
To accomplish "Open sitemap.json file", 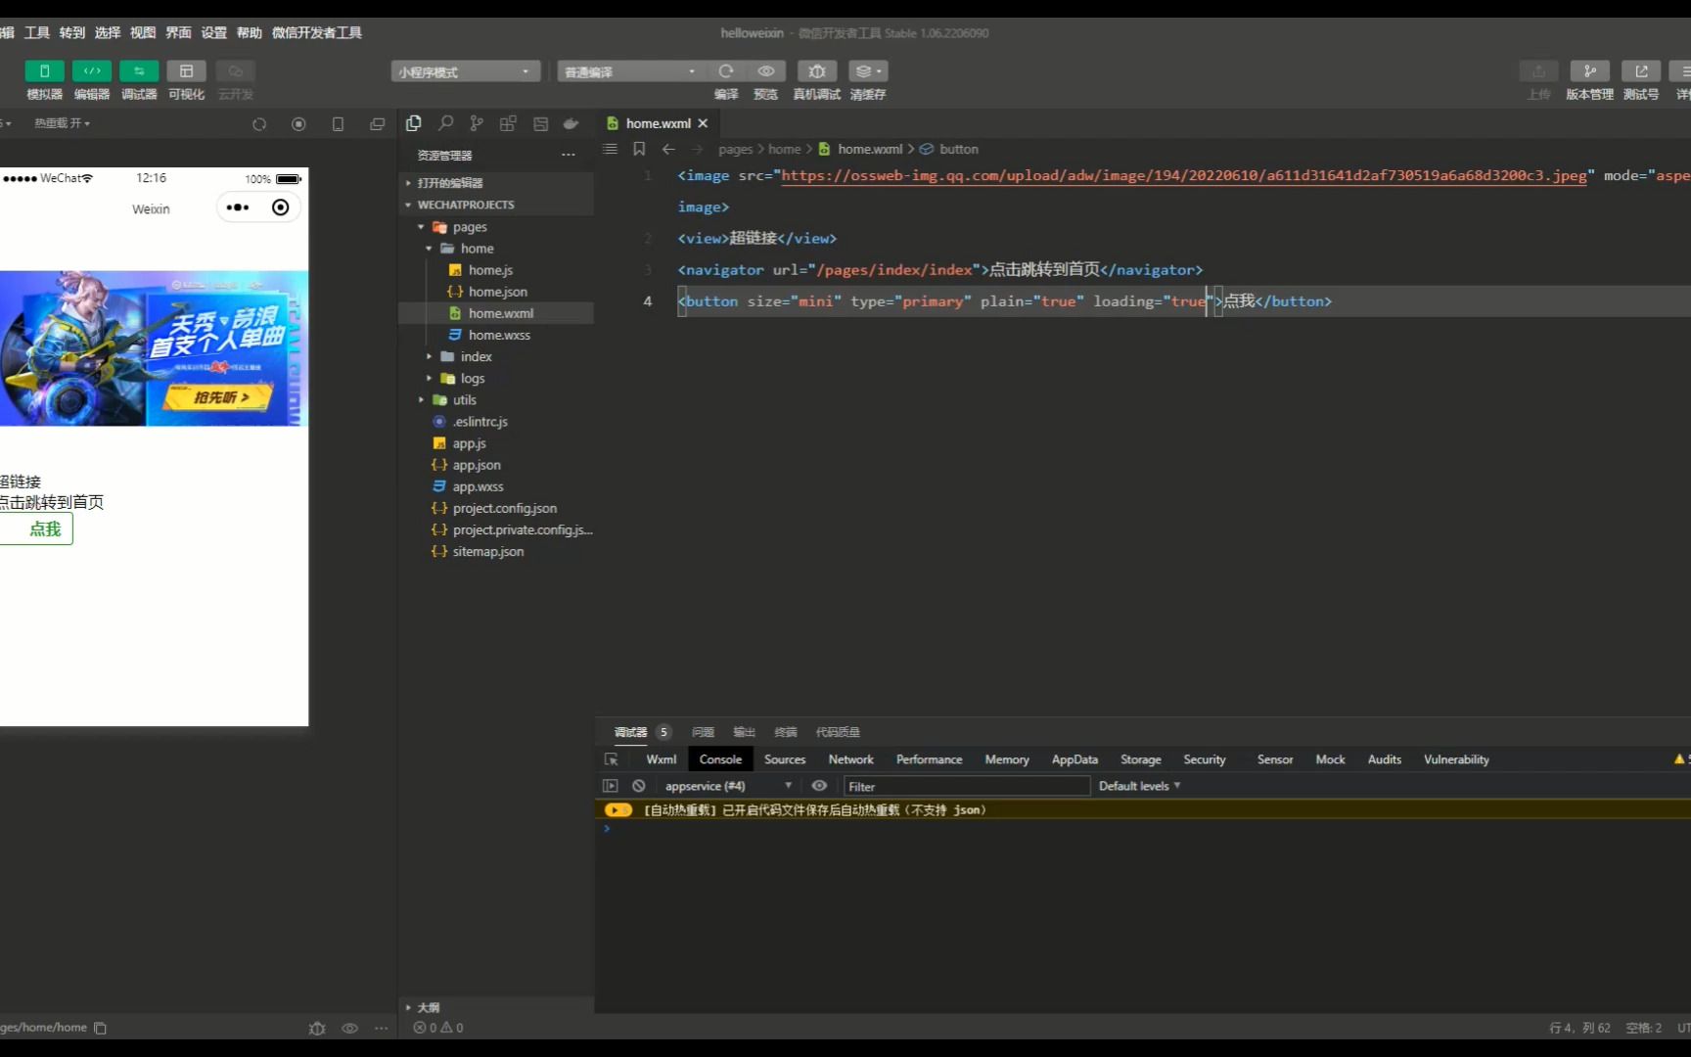I will (x=496, y=551).
